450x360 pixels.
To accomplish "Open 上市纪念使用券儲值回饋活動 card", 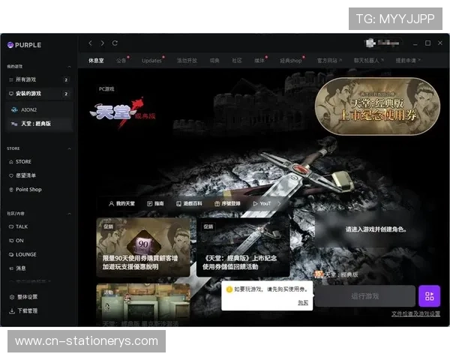I will [x=243, y=247].
